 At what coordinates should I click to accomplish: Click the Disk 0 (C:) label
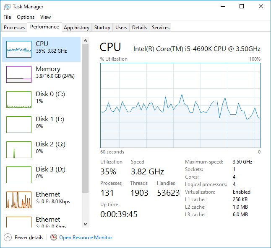50,94
